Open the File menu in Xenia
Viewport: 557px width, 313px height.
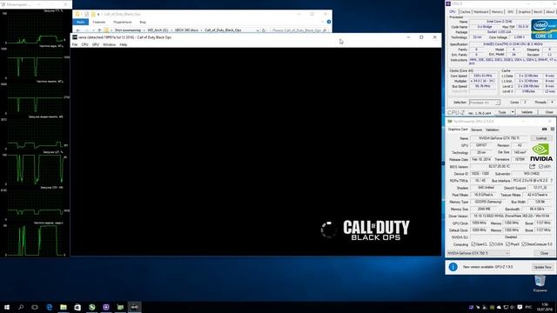(75, 44)
